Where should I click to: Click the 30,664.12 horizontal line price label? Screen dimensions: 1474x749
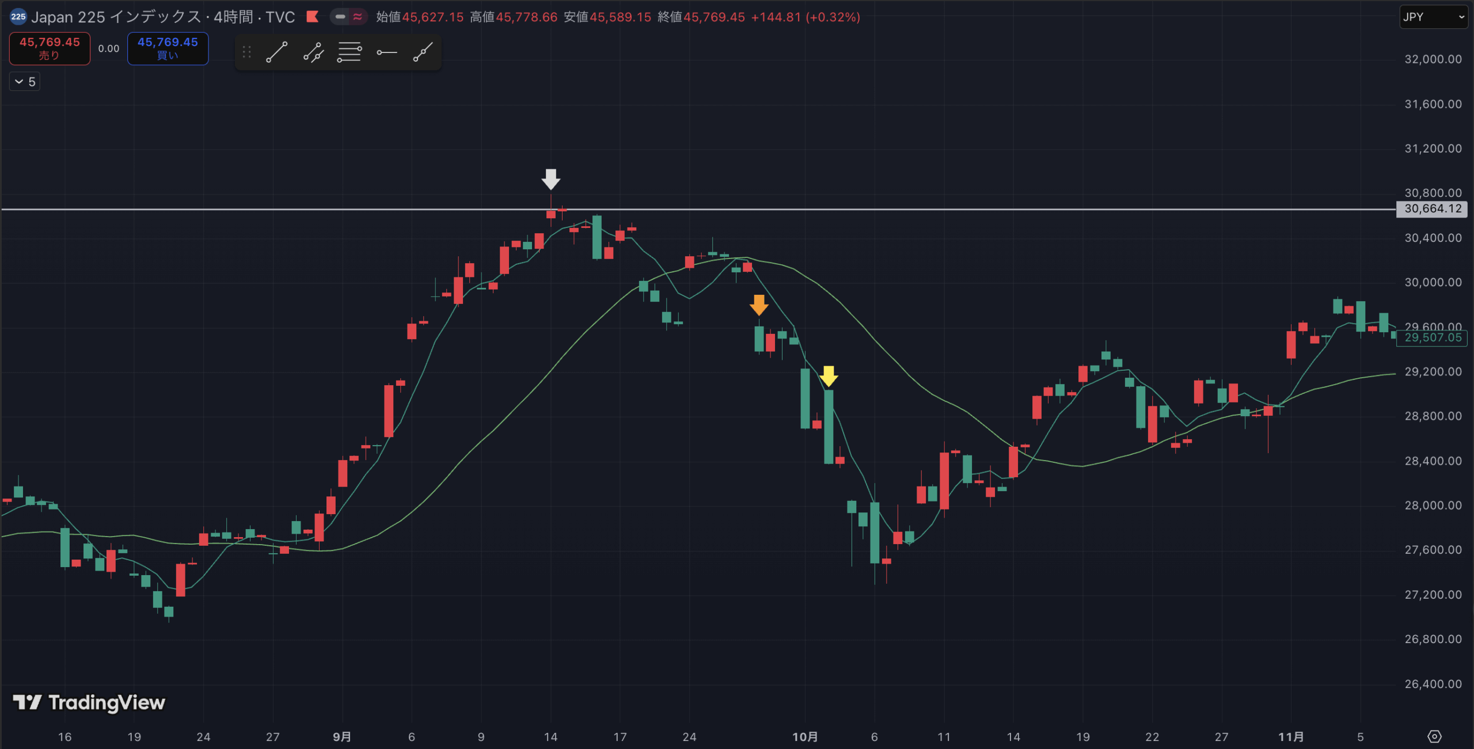(1431, 209)
